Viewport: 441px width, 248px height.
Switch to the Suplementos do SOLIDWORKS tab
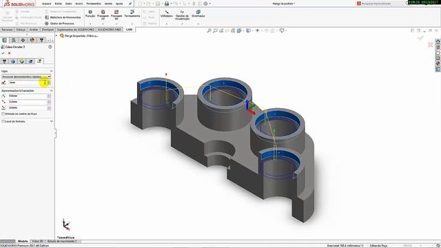[x=75, y=30]
